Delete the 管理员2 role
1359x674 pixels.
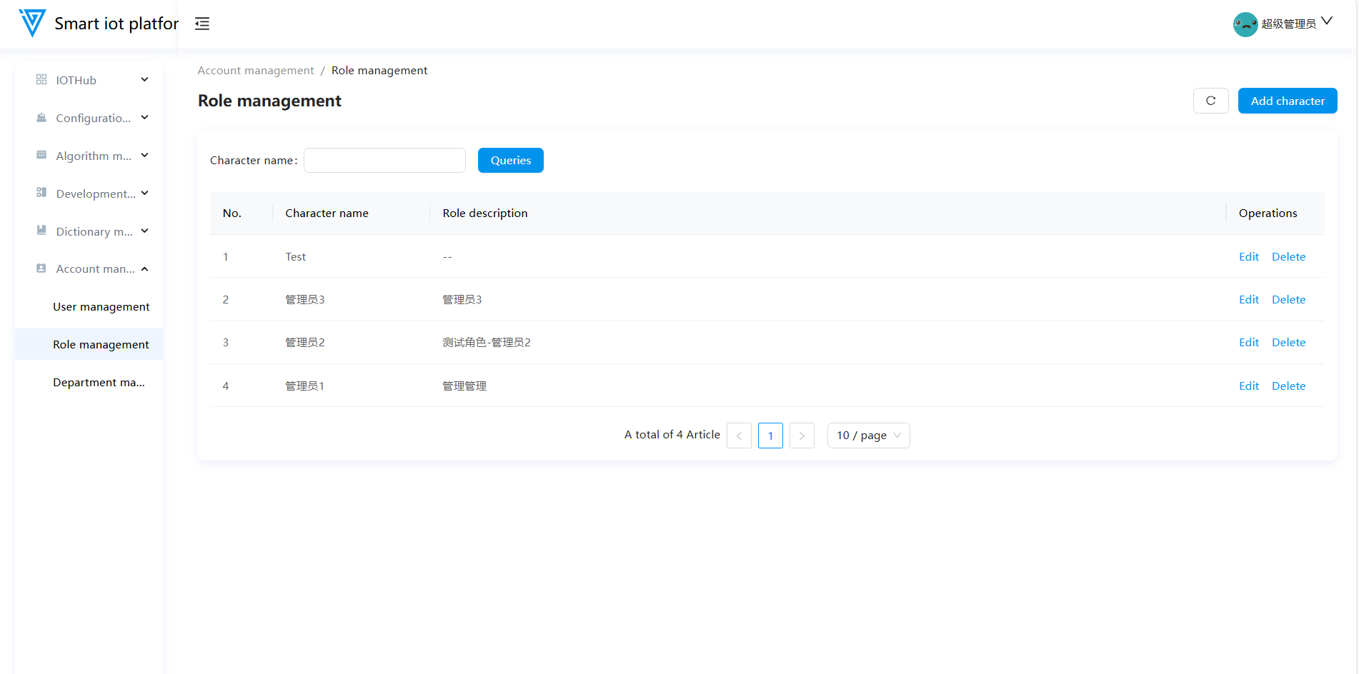click(x=1288, y=343)
